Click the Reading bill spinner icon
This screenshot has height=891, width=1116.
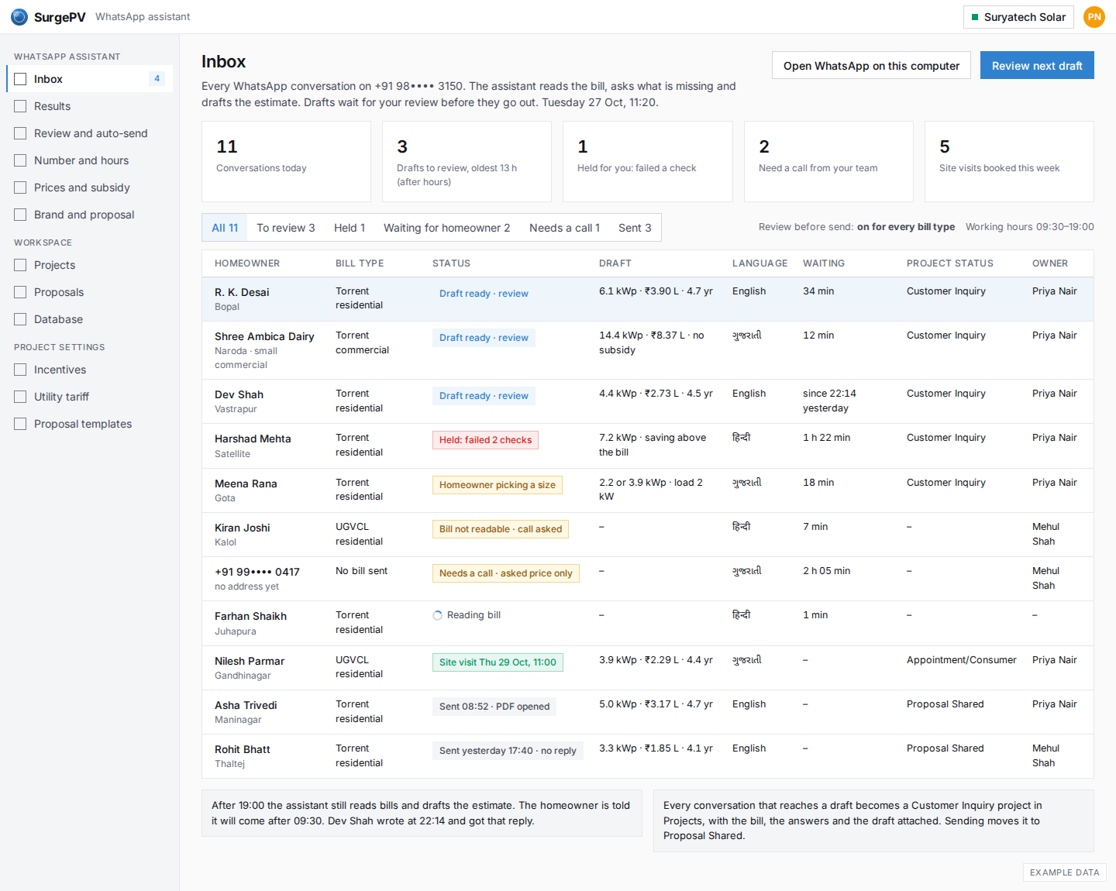438,615
